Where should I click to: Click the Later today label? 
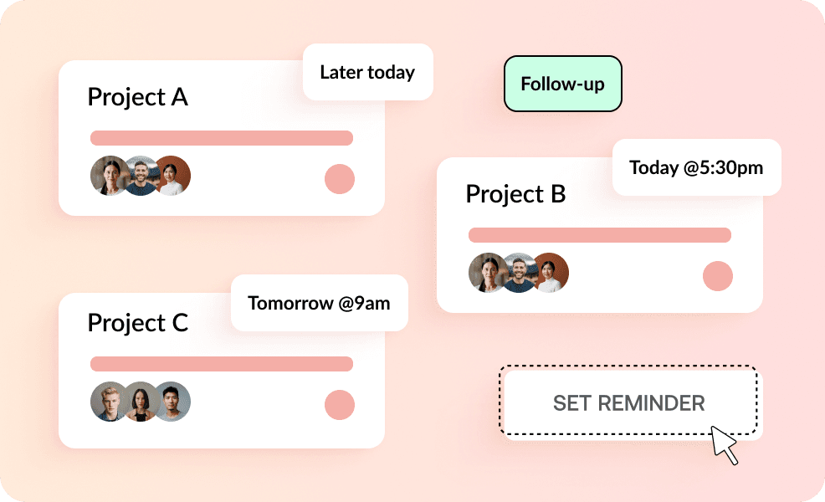point(368,72)
